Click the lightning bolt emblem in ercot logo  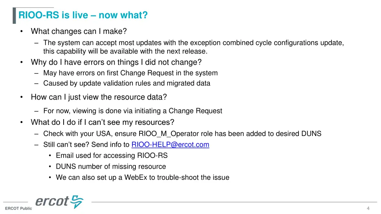click(77, 202)
